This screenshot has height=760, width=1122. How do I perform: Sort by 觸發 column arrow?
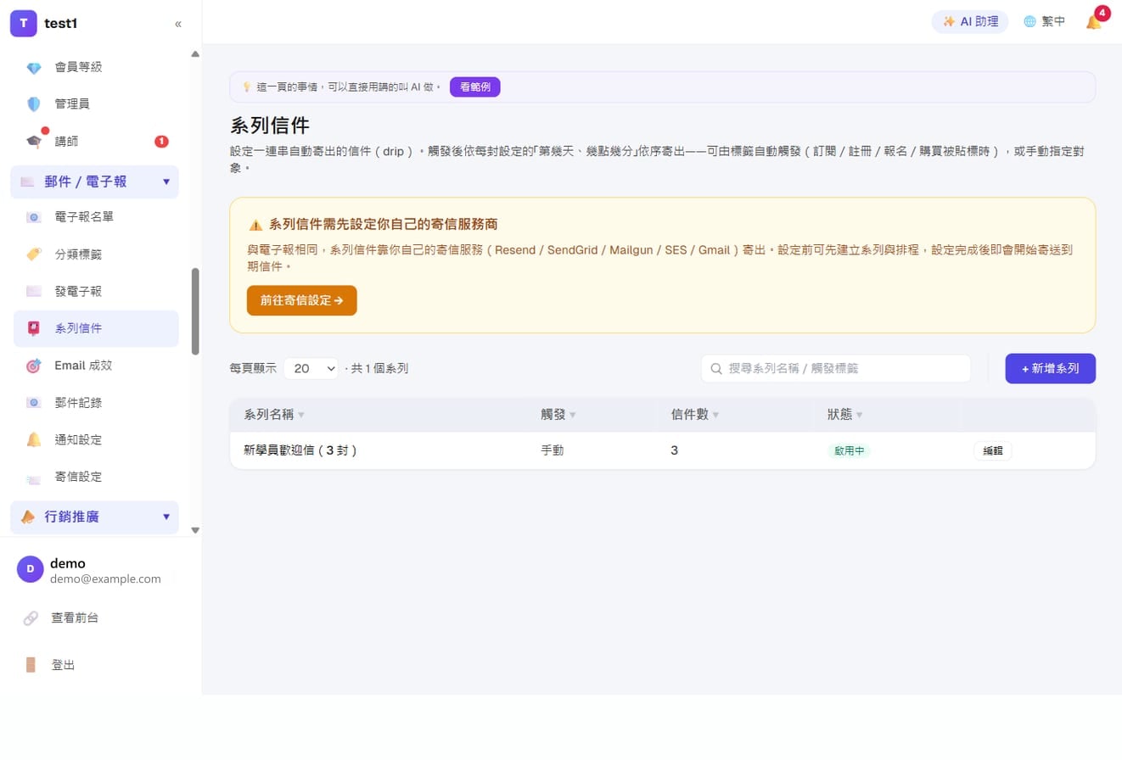point(573,416)
